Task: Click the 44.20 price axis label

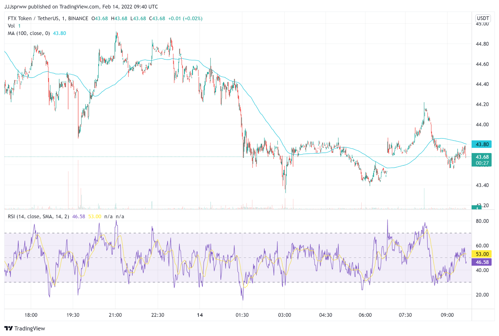Action: click(x=482, y=104)
